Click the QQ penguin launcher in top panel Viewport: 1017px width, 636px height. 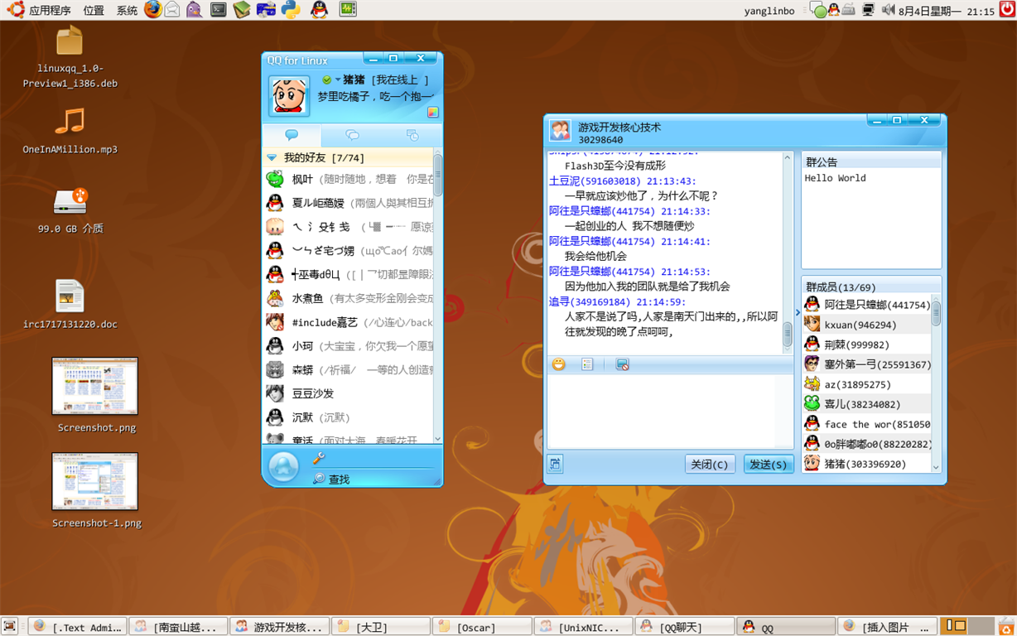click(x=319, y=10)
